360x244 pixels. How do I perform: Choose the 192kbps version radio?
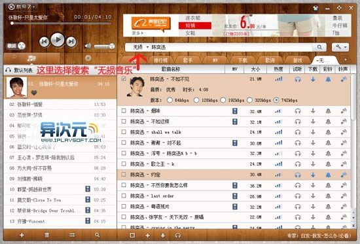click(x=223, y=100)
